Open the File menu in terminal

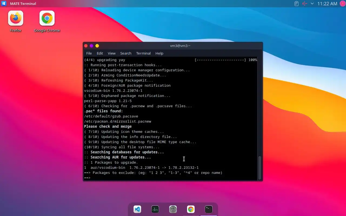(89, 53)
